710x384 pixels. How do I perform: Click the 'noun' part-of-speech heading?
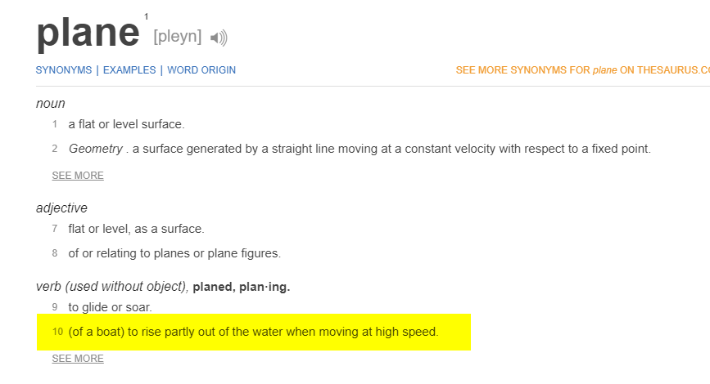(51, 104)
